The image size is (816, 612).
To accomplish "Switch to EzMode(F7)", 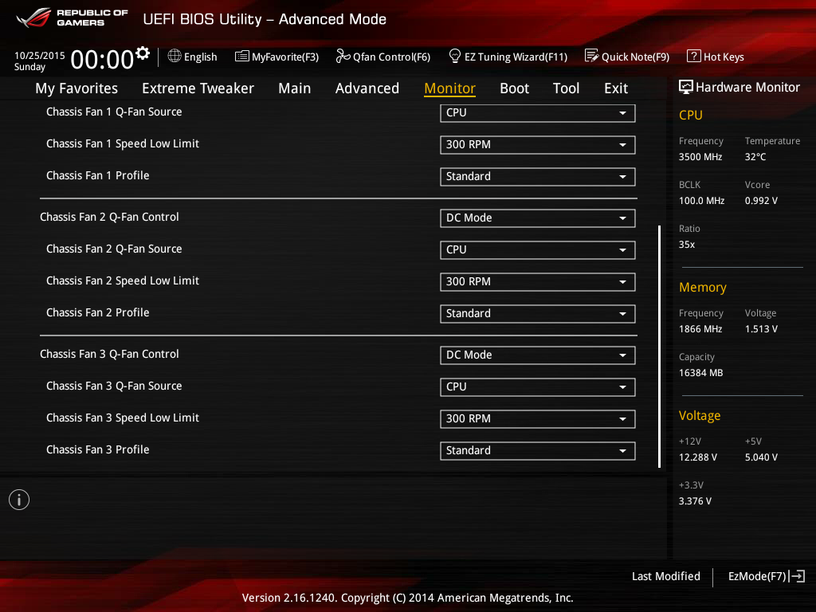I will click(757, 576).
